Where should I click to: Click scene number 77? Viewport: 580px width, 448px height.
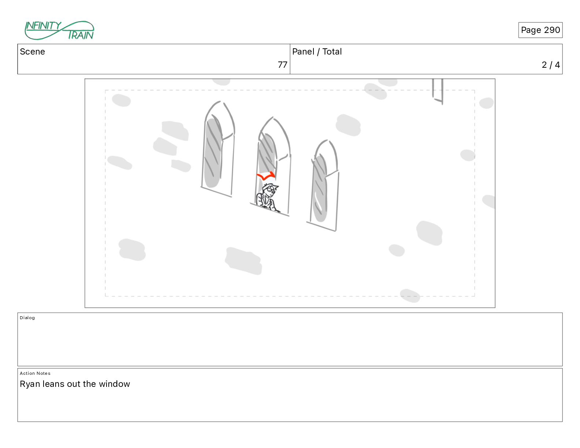pos(282,65)
